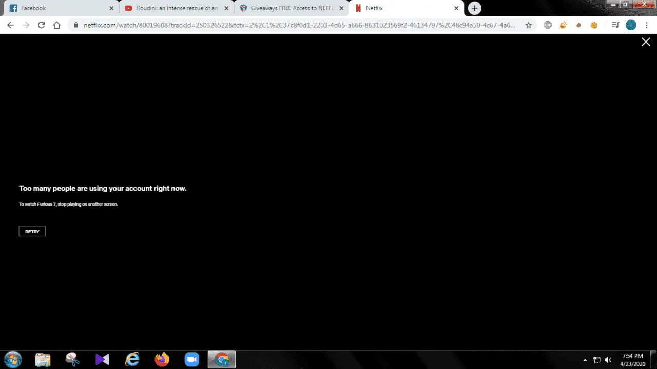
Task: Close the Netflix tab
Action: (456, 8)
